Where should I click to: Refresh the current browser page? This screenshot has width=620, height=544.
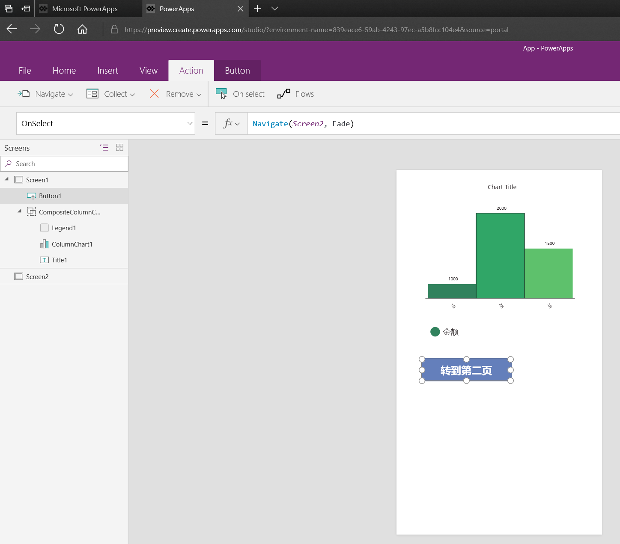pos(59,29)
